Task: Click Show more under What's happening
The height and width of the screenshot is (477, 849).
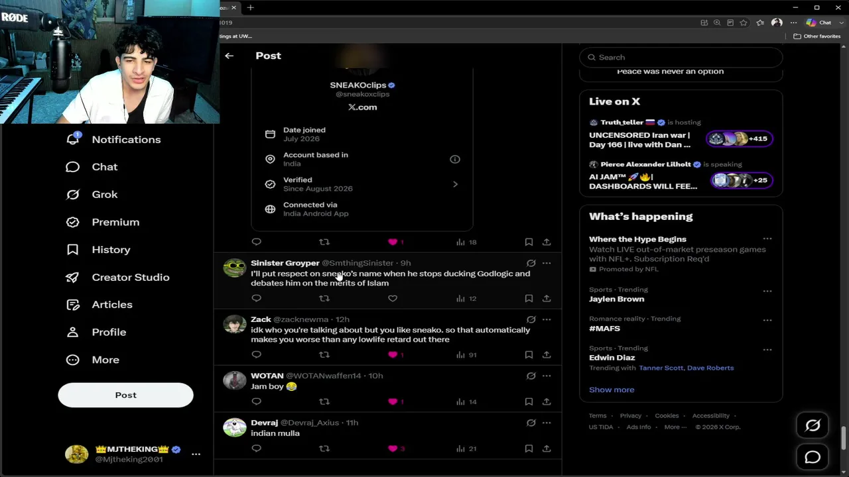Action: coord(612,390)
